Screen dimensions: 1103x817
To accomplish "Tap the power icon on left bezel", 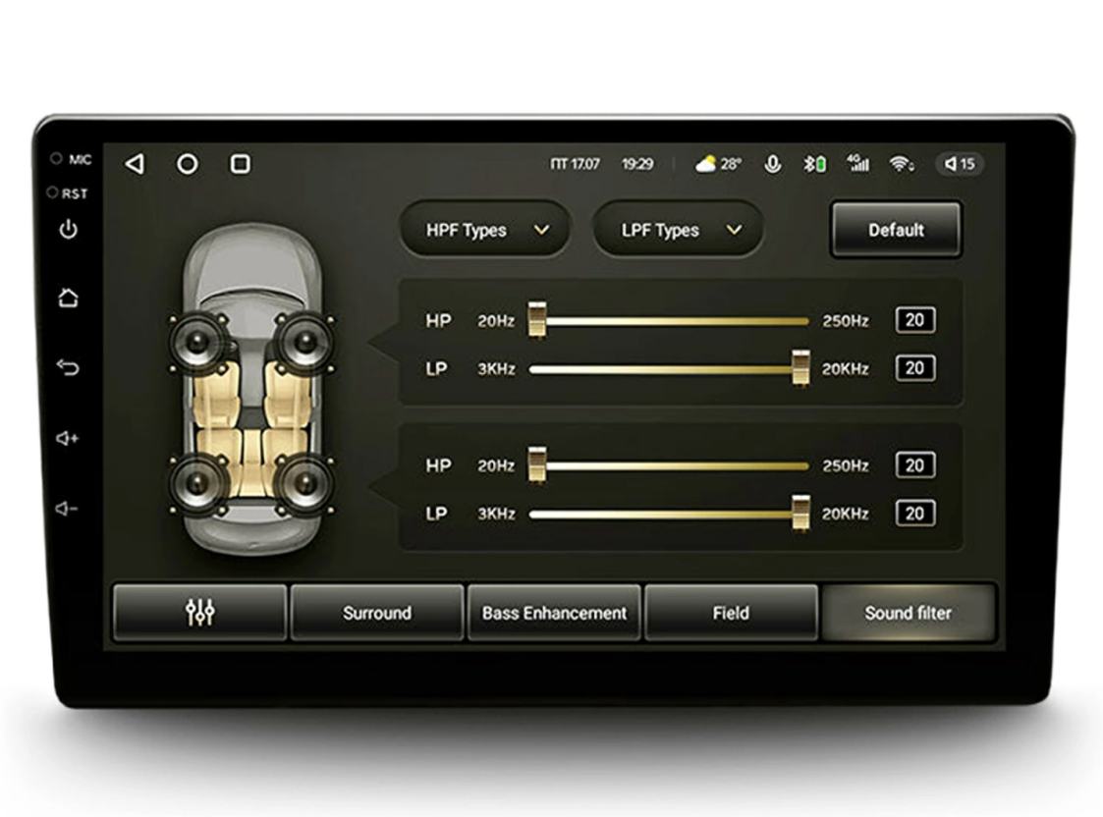I will point(68,229).
